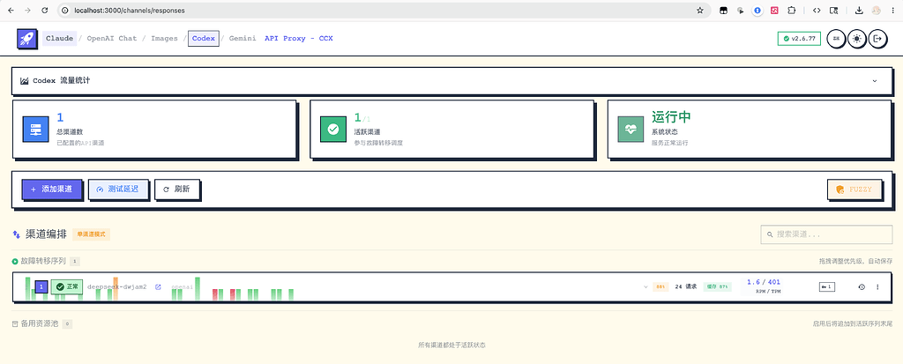This screenshot has width=903, height=364.
Task: Reload the page in the browser
Action: 45,11
